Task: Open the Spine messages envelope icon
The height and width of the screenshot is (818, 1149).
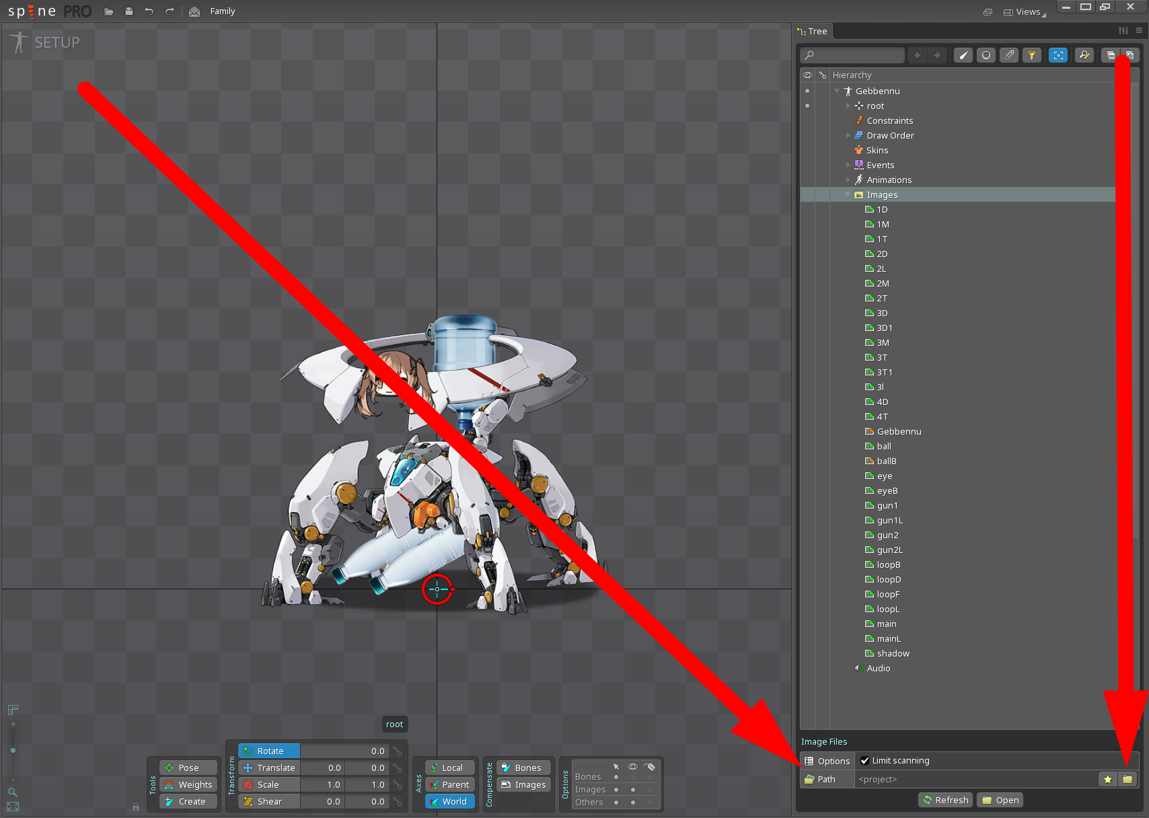Action: coord(194,11)
